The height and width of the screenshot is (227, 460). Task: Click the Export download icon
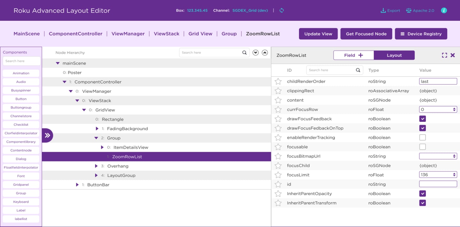(x=383, y=10)
